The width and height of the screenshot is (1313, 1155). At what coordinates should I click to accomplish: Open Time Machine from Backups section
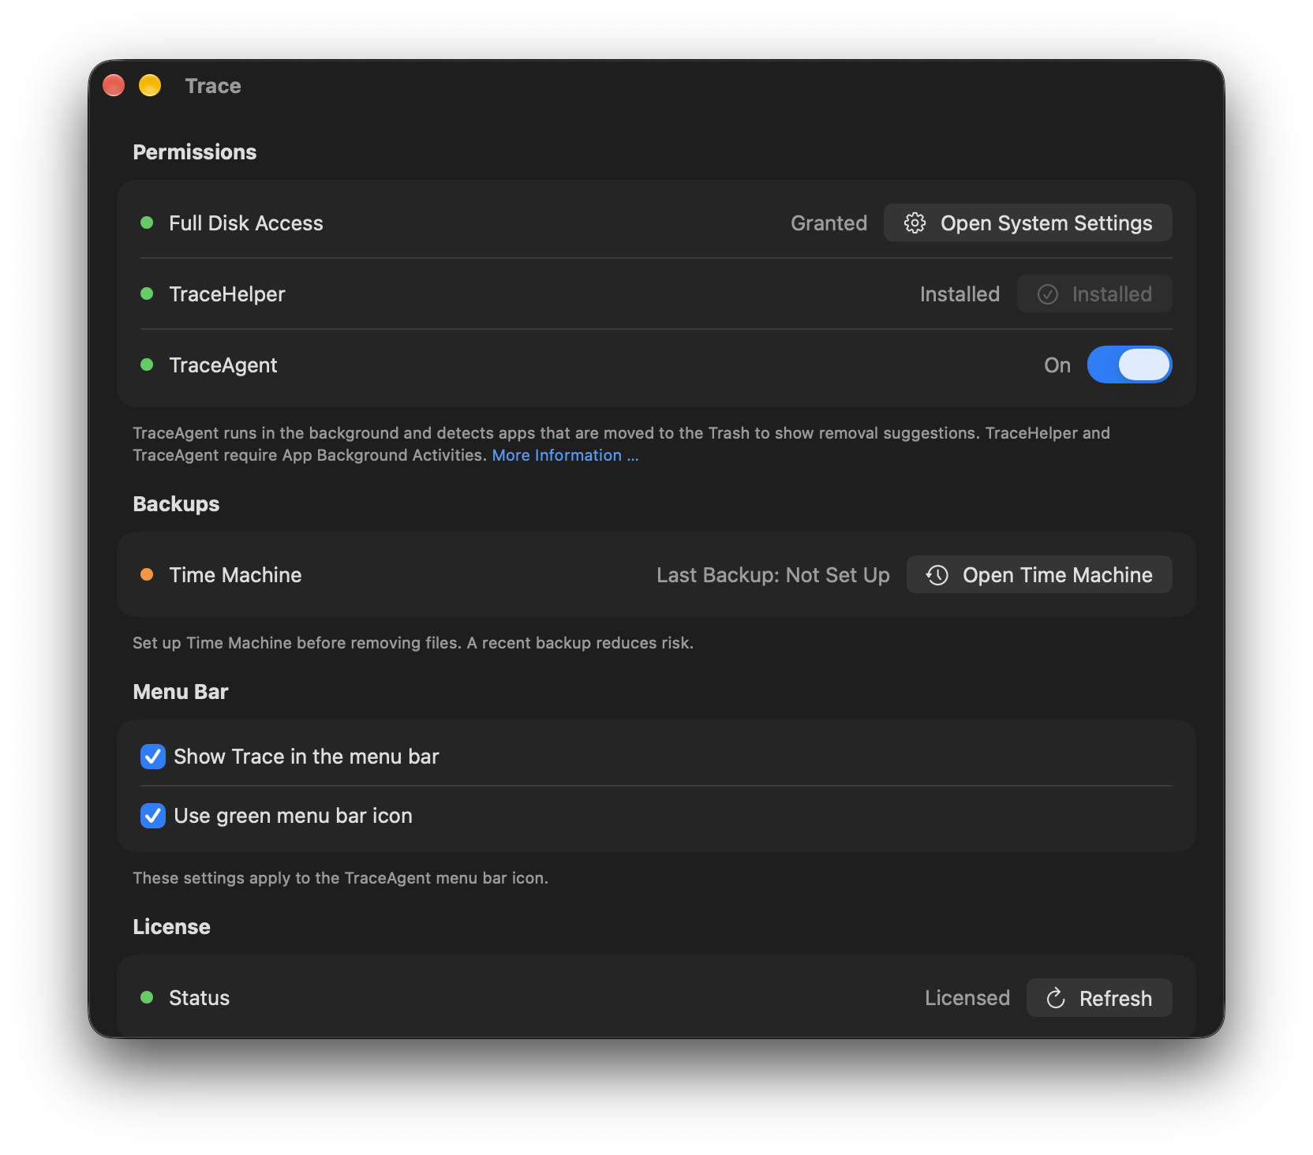(1039, 575)
